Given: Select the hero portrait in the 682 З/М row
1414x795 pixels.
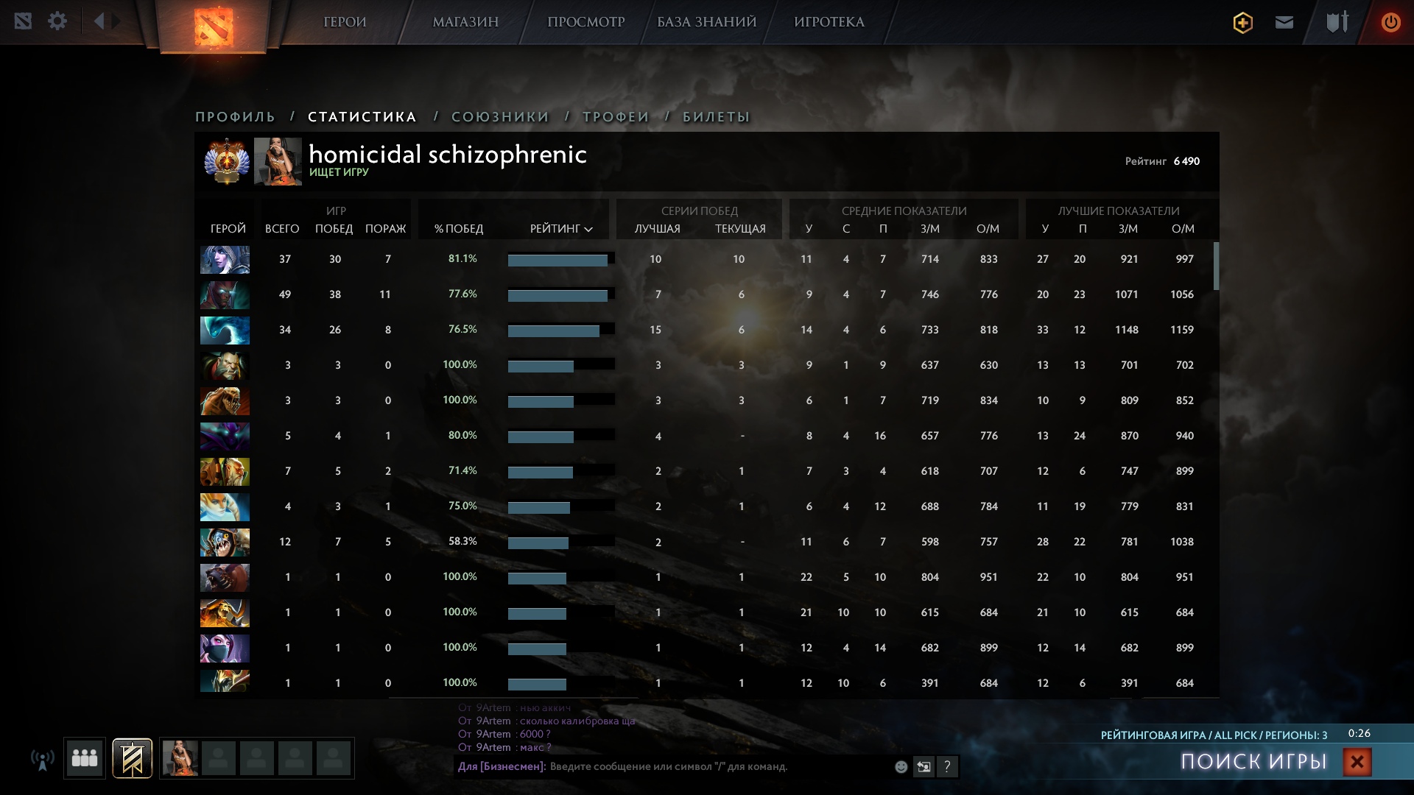Looking at the screenshot, I should [x=225, y=649].
